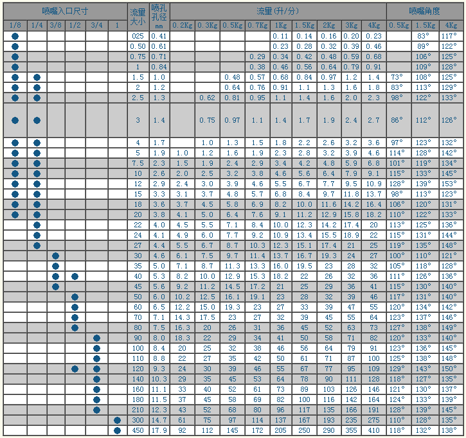Click the 1/8 dot in the 025 row
The image size is (466, 438).
point(15,36)
